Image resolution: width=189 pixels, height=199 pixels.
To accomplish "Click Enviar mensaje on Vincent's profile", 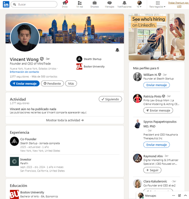I will [x=25, y=84].
